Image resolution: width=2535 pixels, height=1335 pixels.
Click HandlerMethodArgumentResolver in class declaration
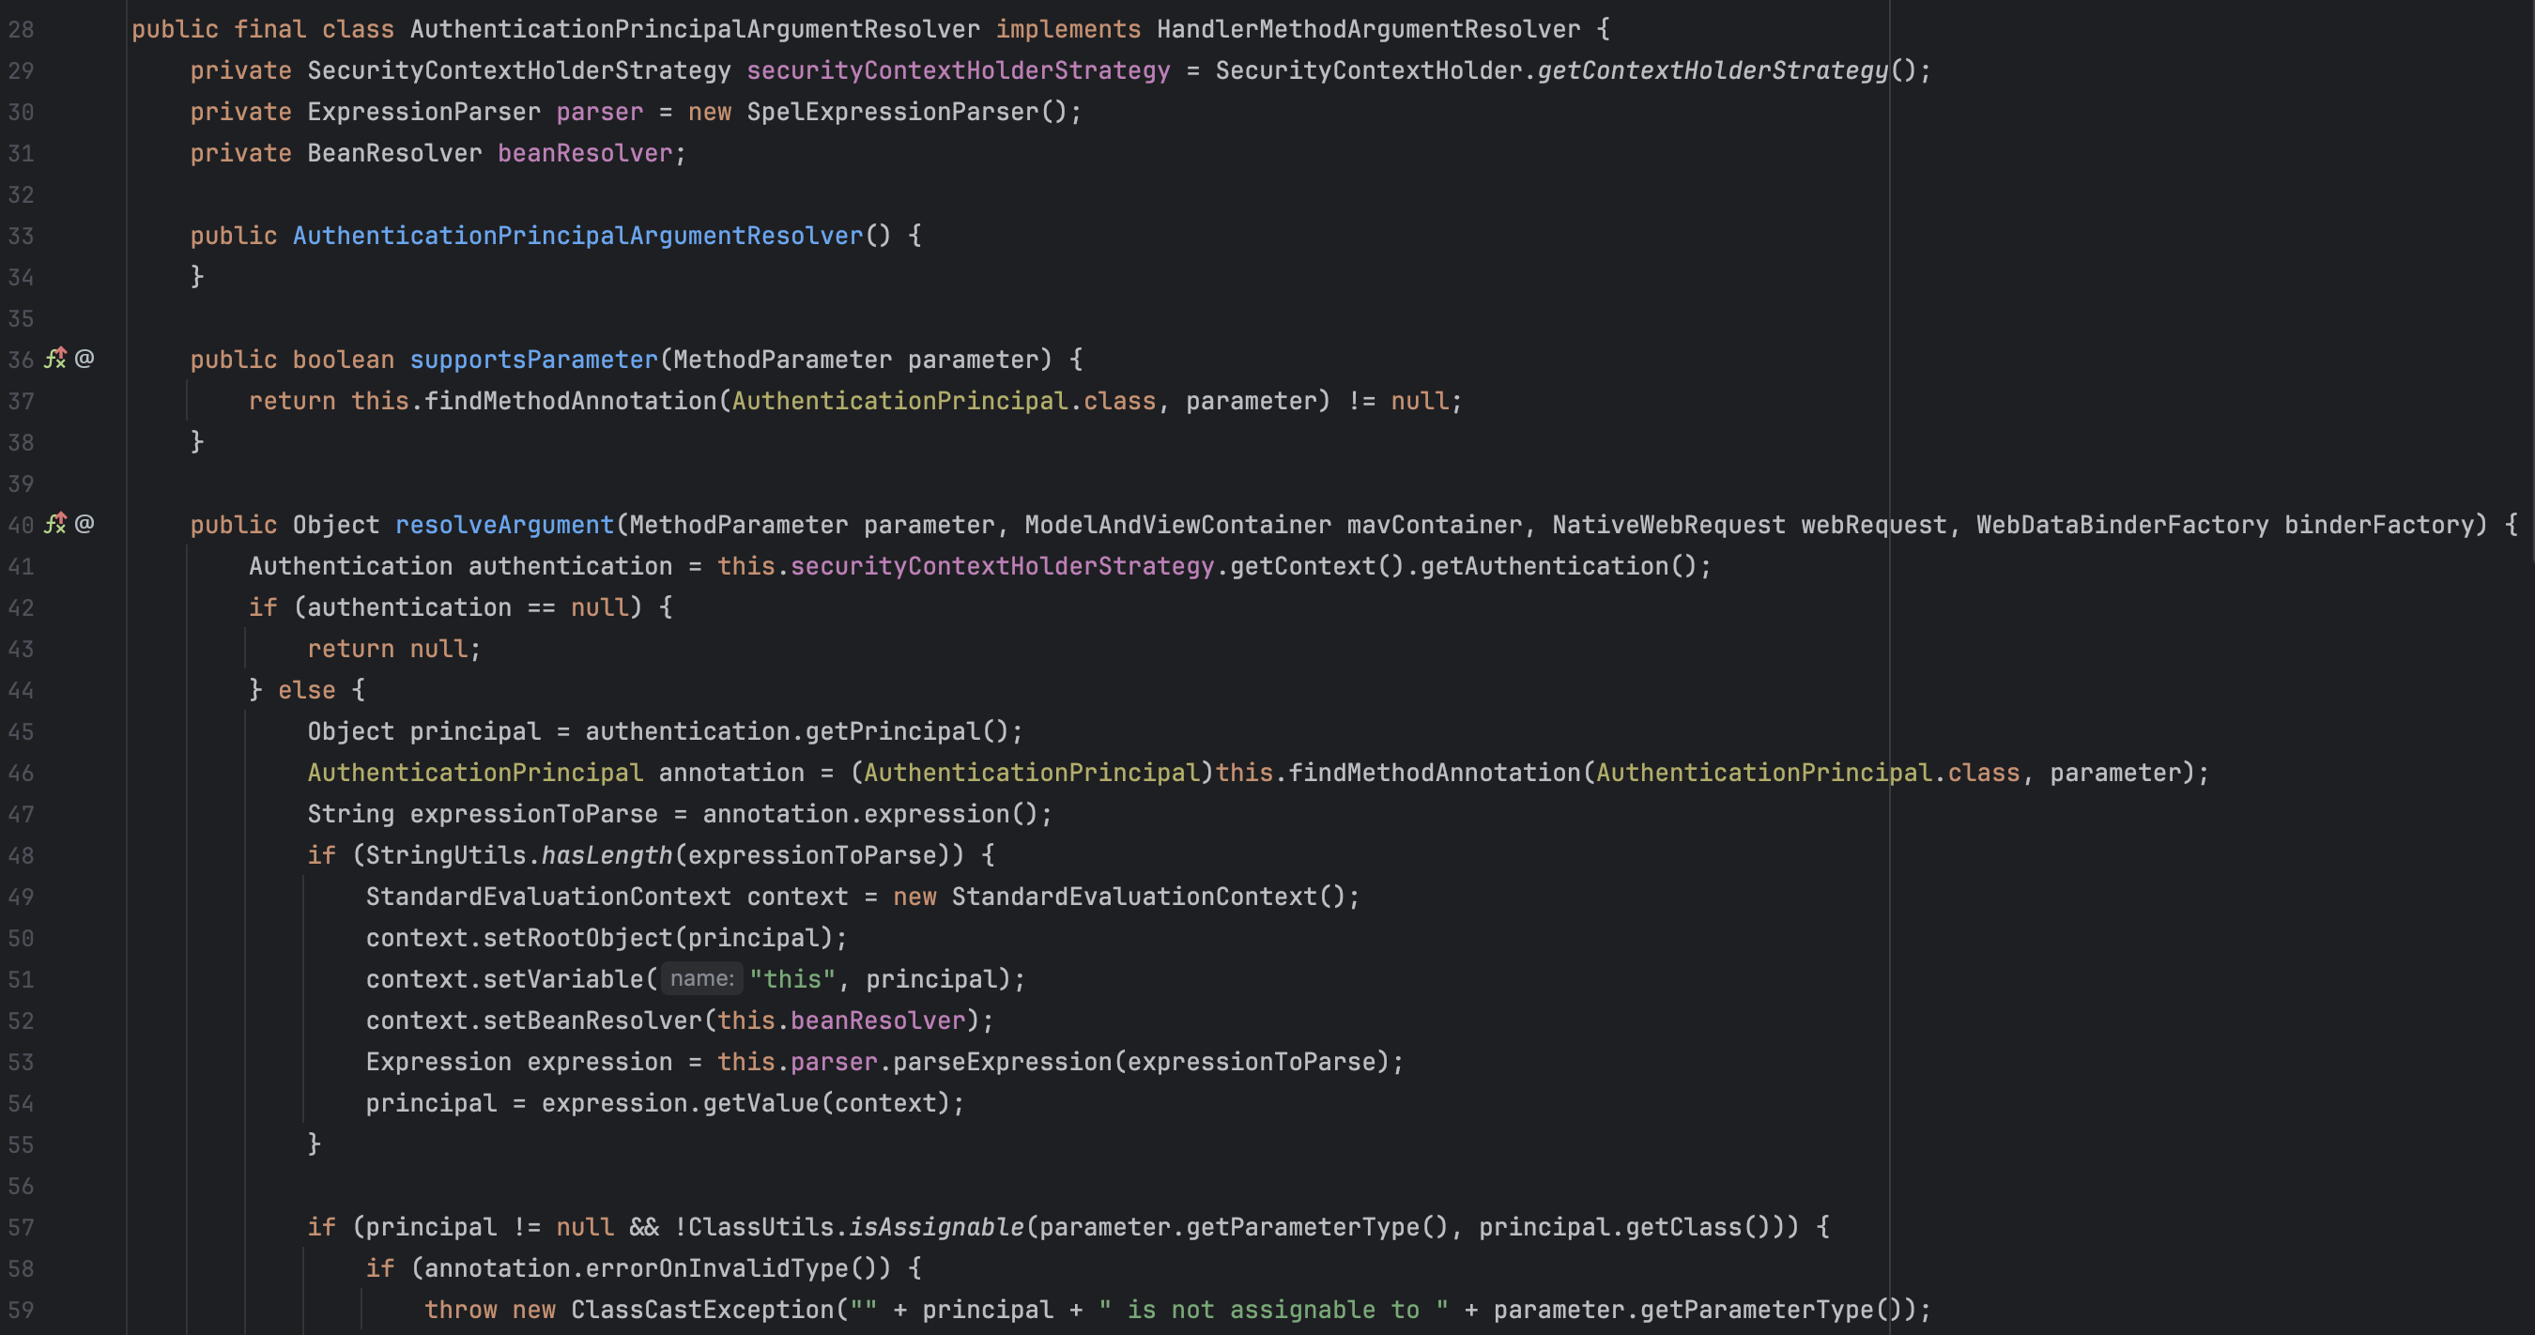(1368, 29)
